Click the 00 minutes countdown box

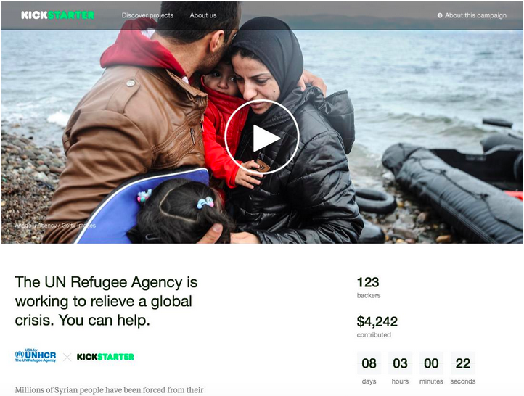[x=431, y=363]
